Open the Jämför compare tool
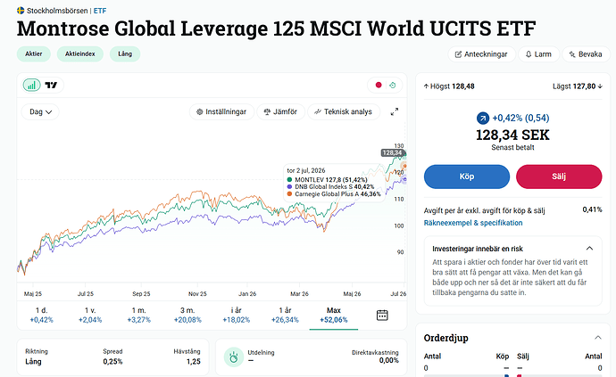Screen dimensions: 616x377 click(280, 111)
